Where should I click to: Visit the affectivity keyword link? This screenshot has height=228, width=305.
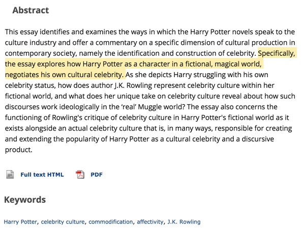[150, 222]
